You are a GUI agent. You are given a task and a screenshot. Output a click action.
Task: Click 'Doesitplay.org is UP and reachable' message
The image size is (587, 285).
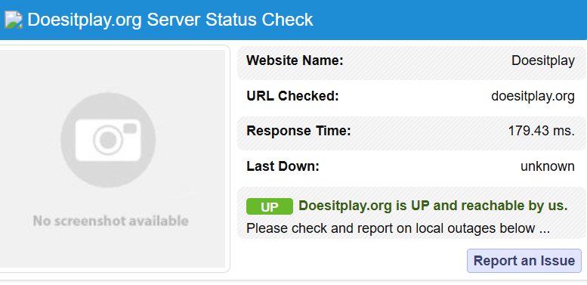(x=433, y=206)
